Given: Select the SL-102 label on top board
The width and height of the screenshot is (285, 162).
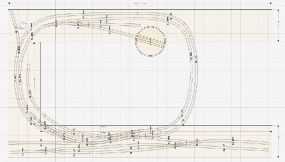Looking at the screenshot, I should coord(107,19).
